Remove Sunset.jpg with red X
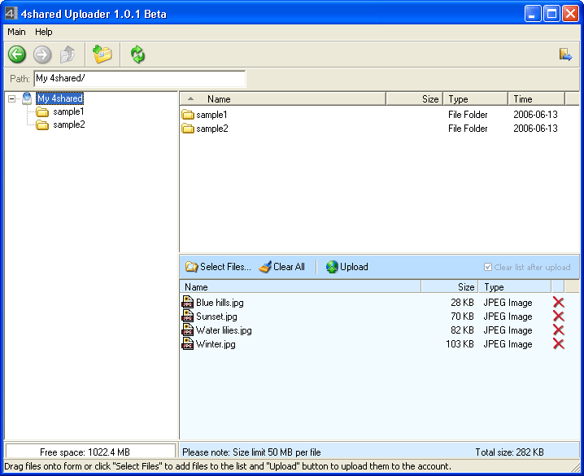584x476 pixels. click(x=558, y=316)
